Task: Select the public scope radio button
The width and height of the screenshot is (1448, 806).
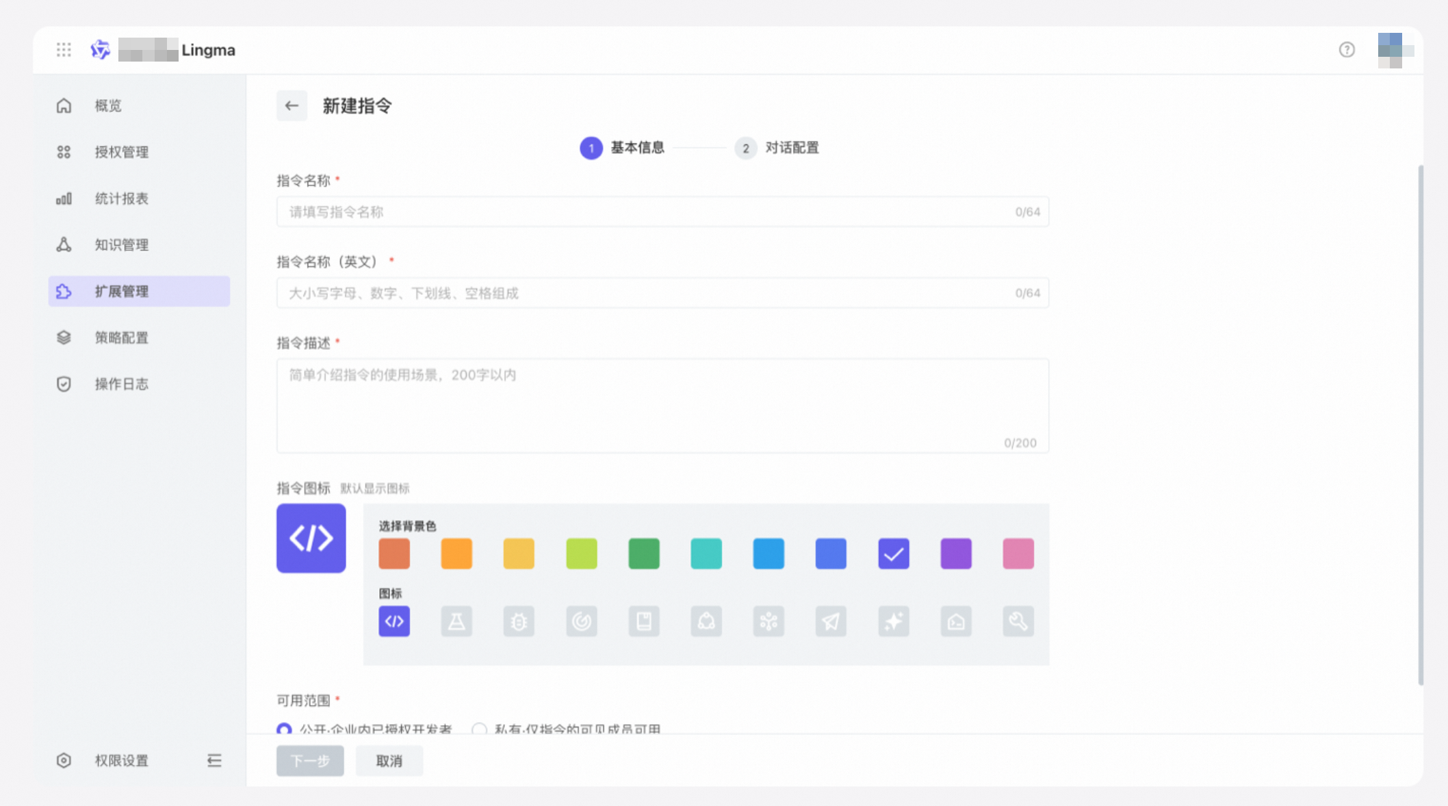Action: coord(284,729)
